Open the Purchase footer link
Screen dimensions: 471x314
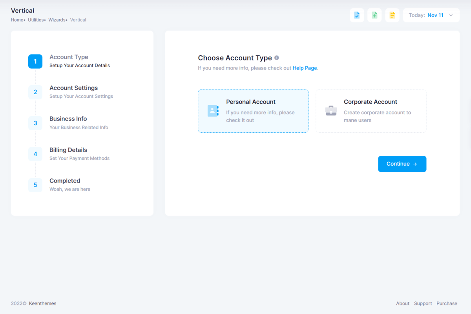447,303
